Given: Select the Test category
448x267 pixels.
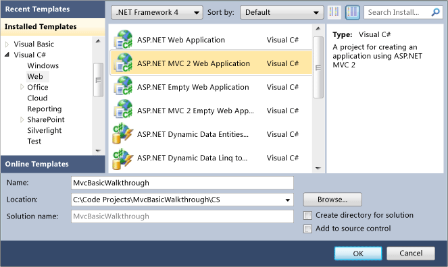Looking at the screenshot, I should [x=34, y=142].
